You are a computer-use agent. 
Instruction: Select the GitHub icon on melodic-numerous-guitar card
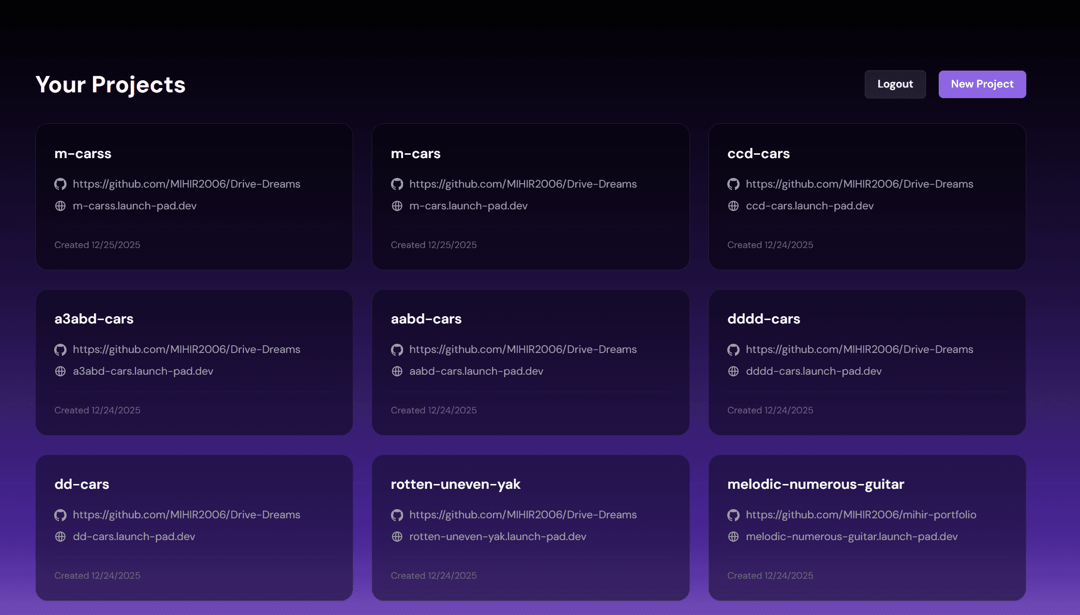[734, 515]
